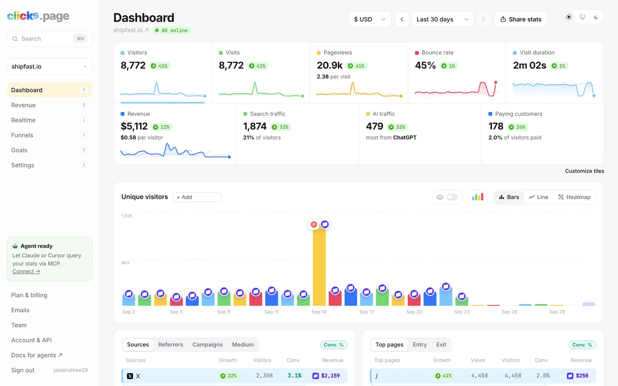This screenshot has height=386, width=618.
Task: Go to previous date range arrow
Action: 402,19
